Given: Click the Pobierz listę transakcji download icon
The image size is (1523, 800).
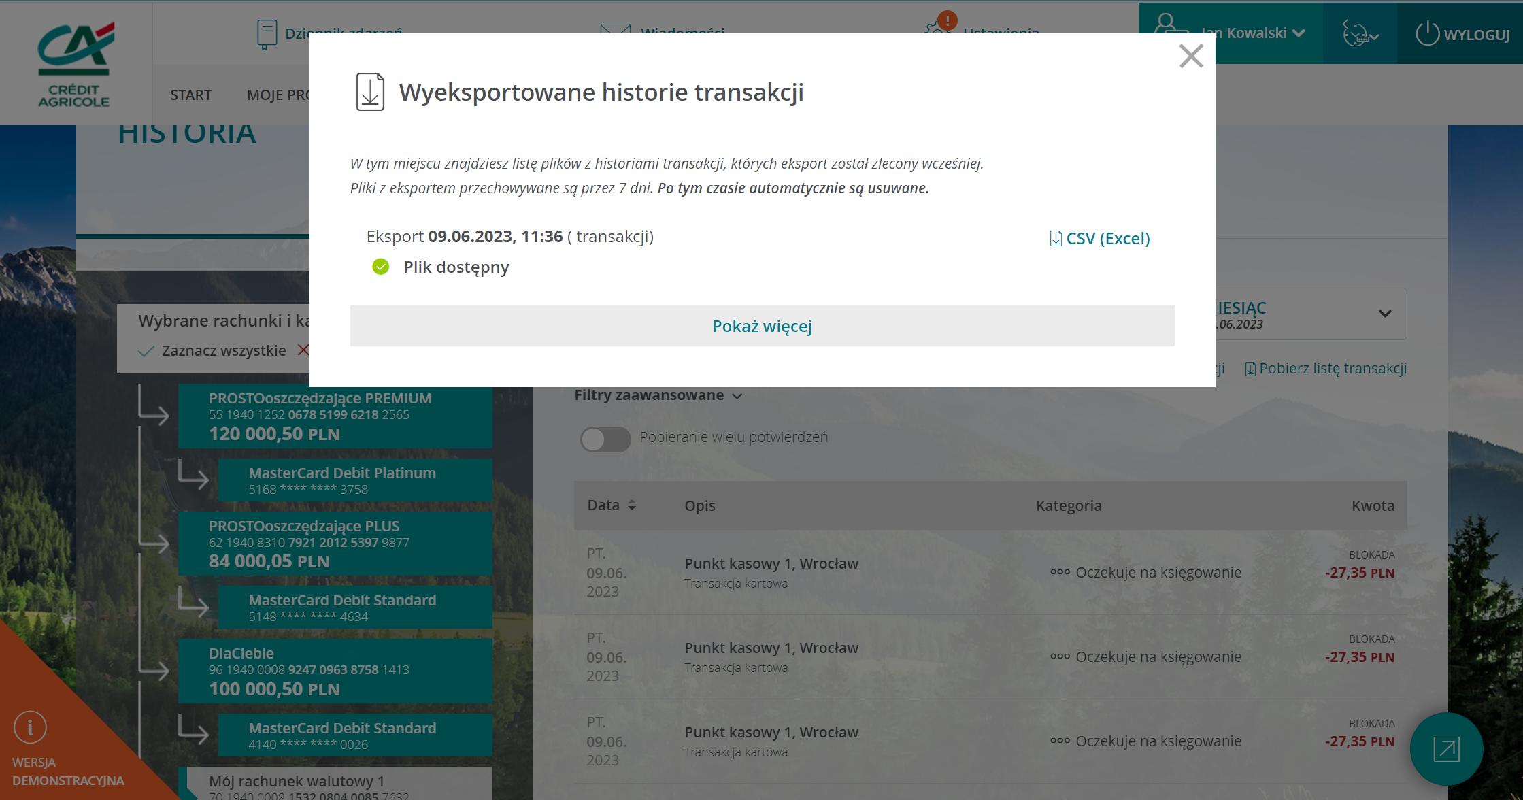Looking at the screenshot, I should 1250,369.
